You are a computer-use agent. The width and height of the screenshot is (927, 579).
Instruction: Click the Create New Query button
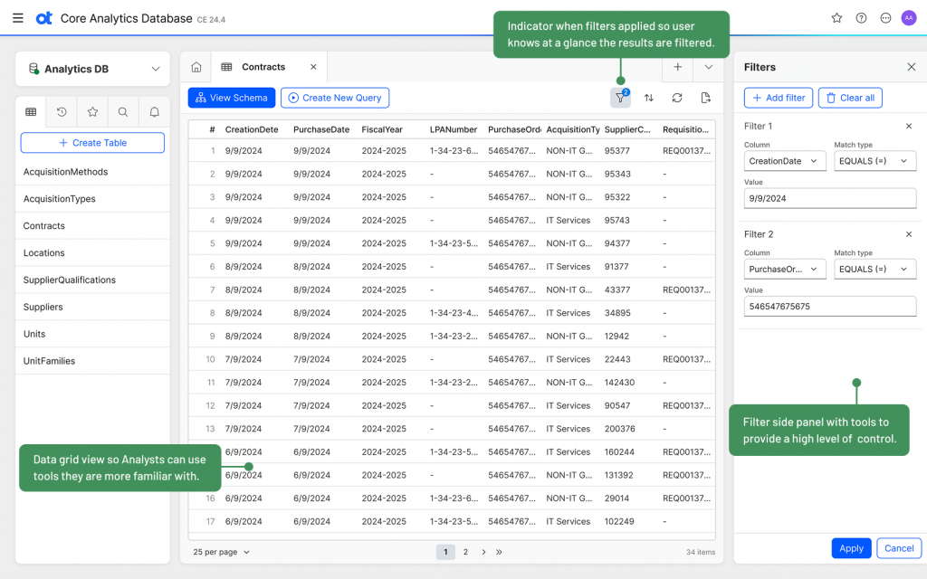click(335, 98)
